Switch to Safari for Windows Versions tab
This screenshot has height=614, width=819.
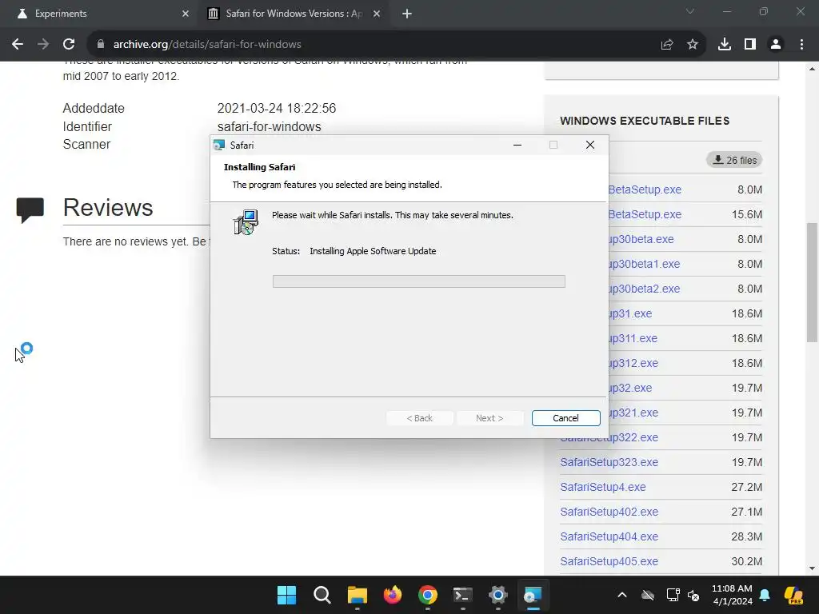pos(293,14)
